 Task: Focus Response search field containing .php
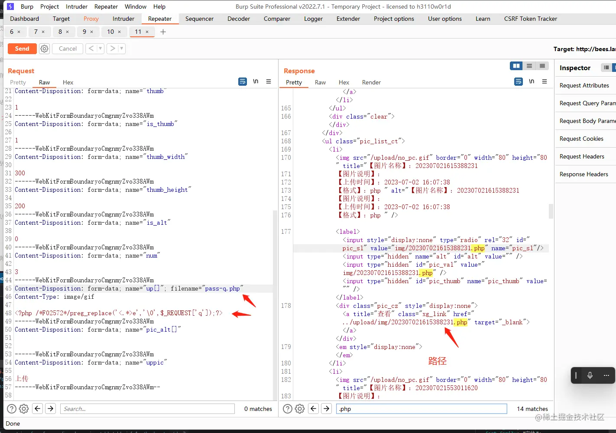(421, 408)
